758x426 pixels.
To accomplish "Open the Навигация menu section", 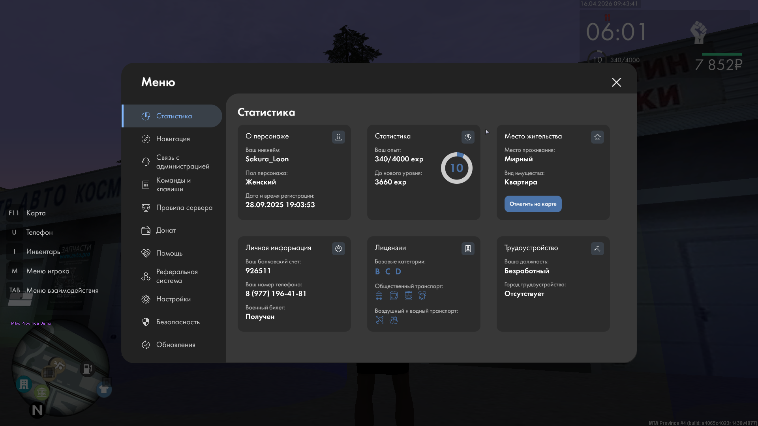I will pyautogui.click(x=173, y=139).
